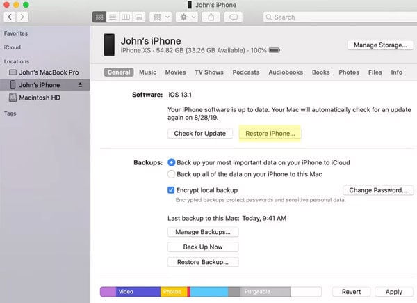The width and height of the screenshot is (417, 303).
Task: Switch to icon view in toolbar
Action: click(99, 16)
